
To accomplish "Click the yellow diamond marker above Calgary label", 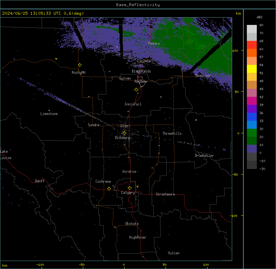I will coord(130,188).
